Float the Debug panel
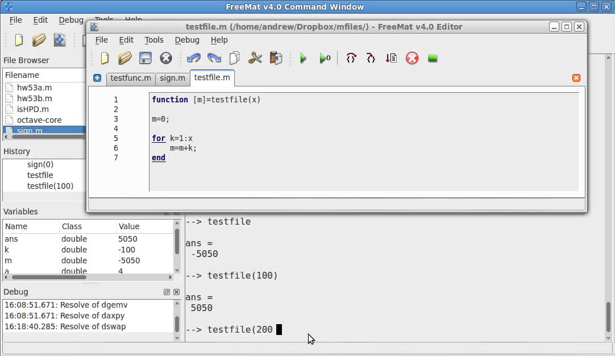Image resolution: width=615 pixels, height=356 pixels. (x=167, y=292)
